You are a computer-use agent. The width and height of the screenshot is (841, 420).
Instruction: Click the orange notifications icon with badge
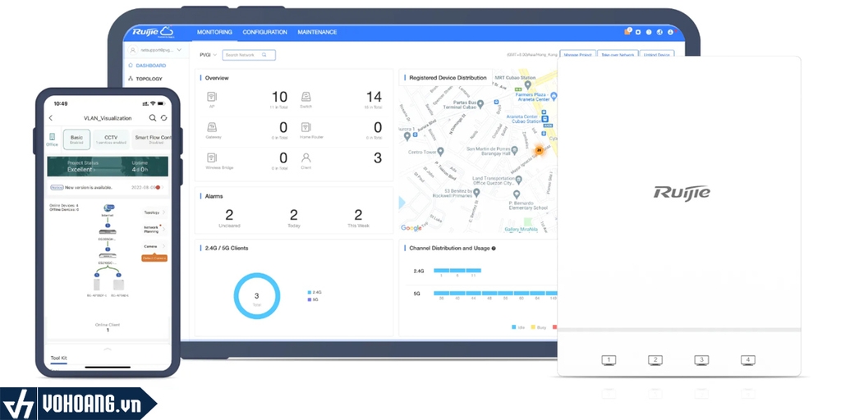(627, 32)
